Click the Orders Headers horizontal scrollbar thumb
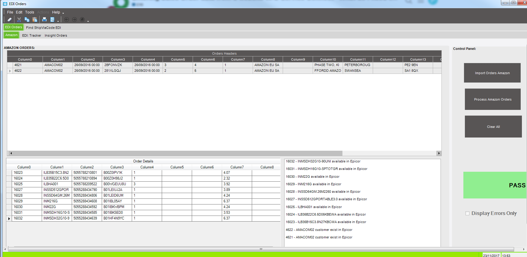This screenshot has height=257, width=527. [x=177, y=153]
